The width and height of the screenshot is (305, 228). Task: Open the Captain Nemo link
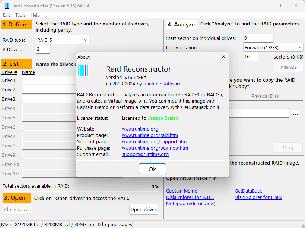182,191
